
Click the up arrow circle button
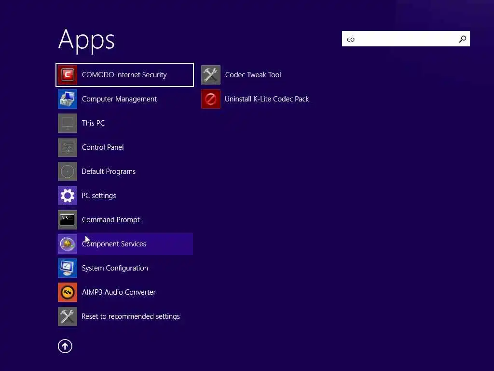coord(65,346)
